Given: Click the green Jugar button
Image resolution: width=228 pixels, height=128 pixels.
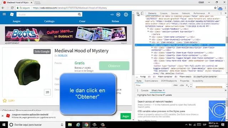Looking at the screenshot, I should [x=126, y=116].
